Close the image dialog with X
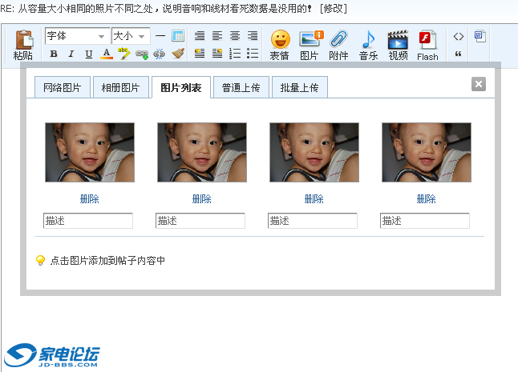 pyautogui.click(x=479, y=84)
